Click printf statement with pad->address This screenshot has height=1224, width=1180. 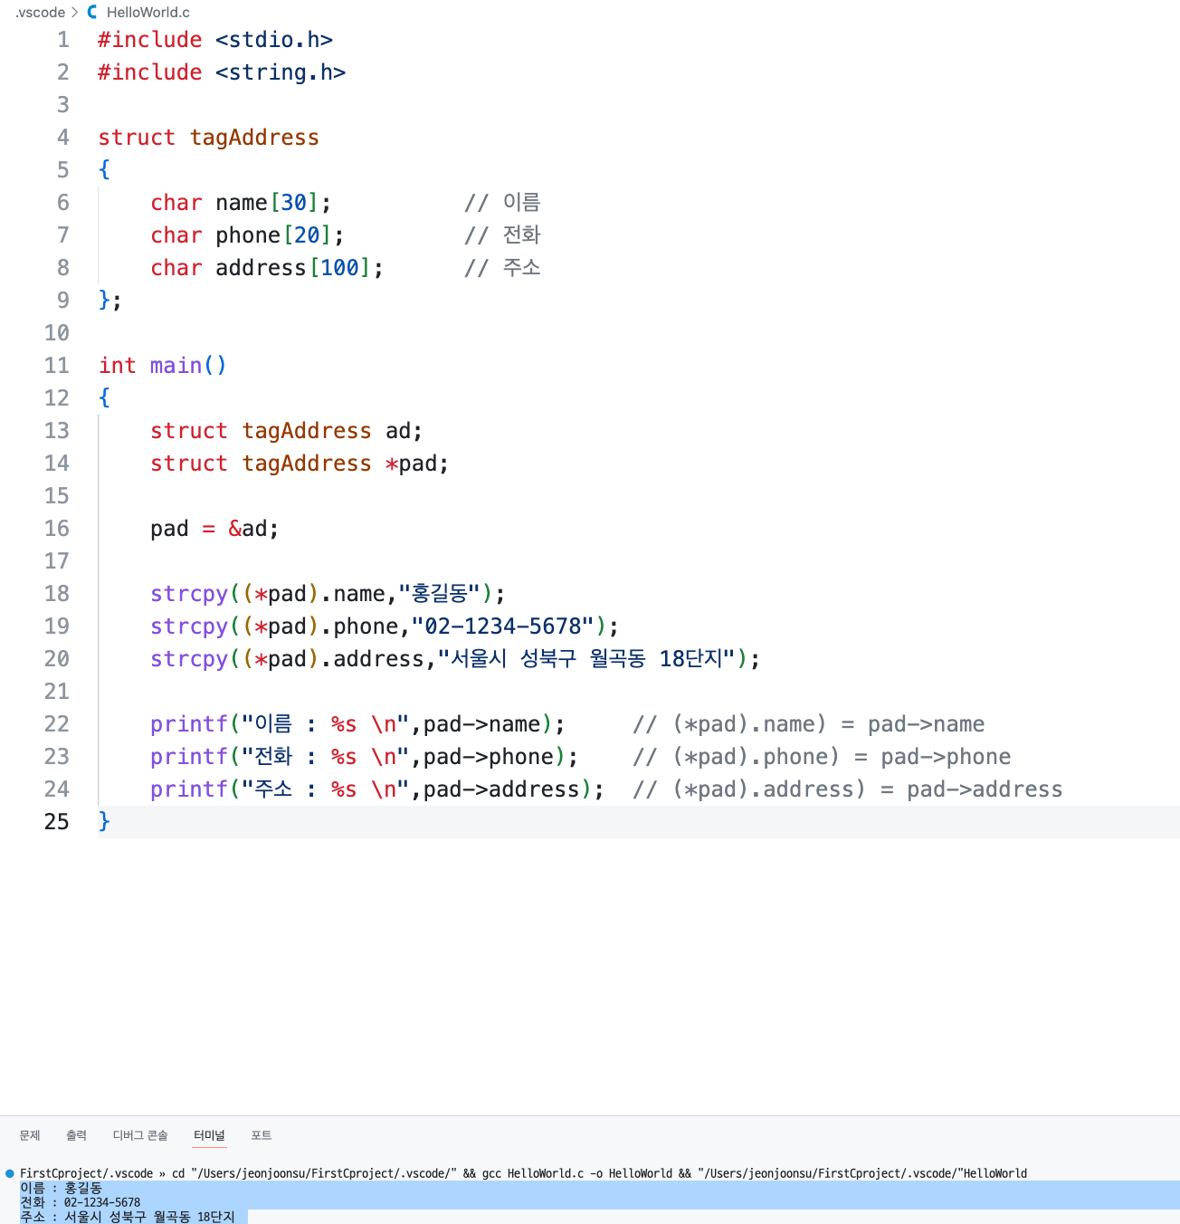tap(377, 789)
